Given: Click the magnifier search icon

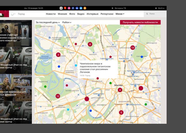Looking at the screenshot, I should [x=147, y=14].
